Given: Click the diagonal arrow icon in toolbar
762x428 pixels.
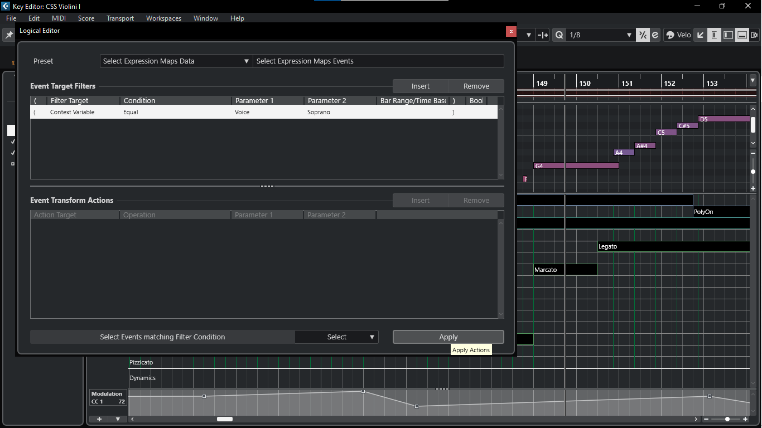Looking at the screenshot, I should 701,35.
